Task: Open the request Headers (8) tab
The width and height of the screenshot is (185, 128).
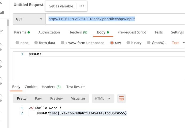Action: pos(78,32)
